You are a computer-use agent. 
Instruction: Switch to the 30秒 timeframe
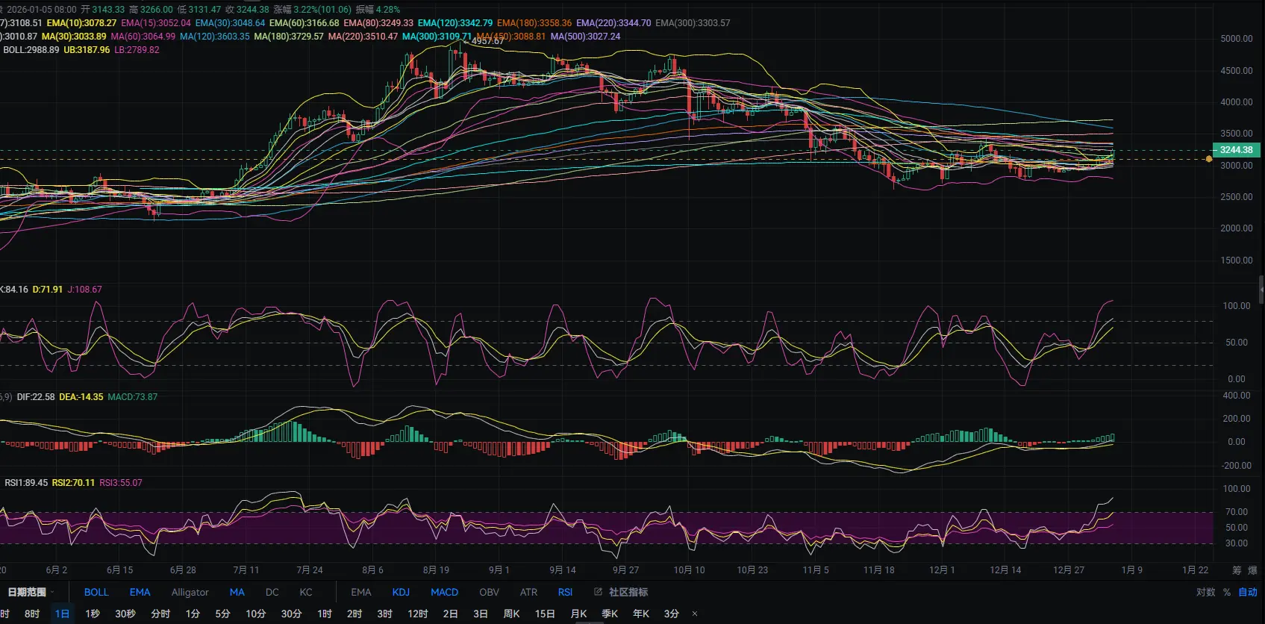(x=125, y=614)
